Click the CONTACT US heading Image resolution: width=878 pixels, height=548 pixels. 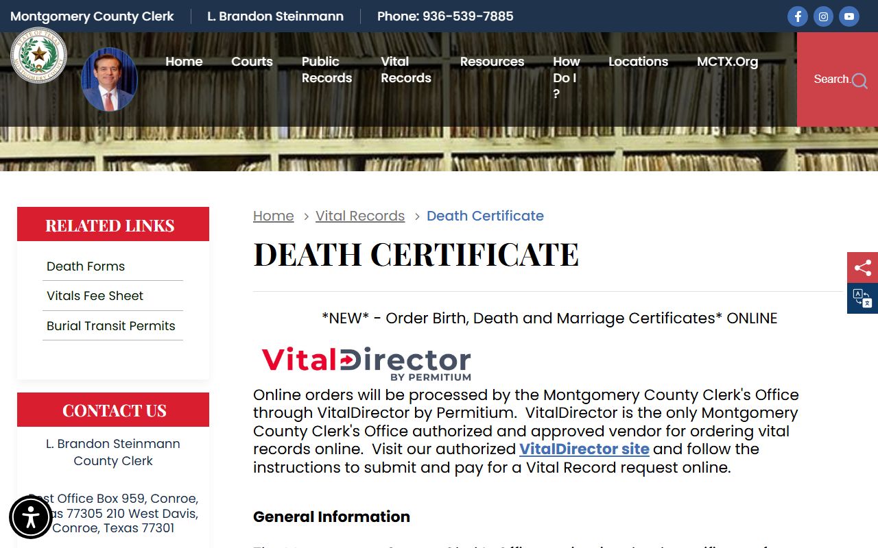[x=113, y=410]
